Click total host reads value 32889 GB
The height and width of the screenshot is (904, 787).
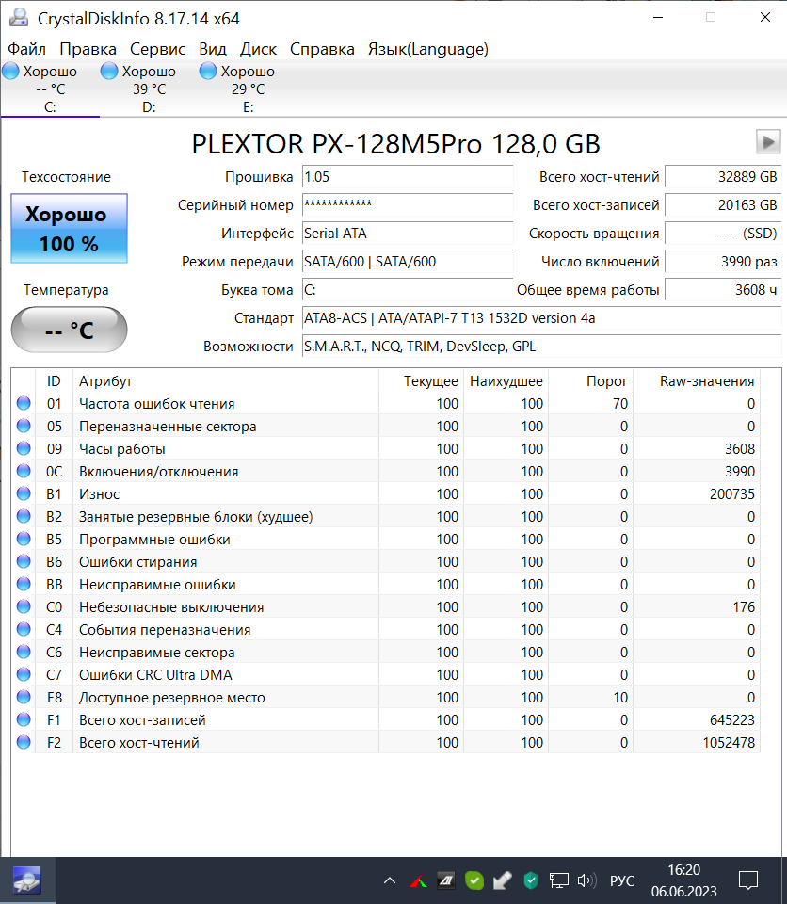pos(723,176)
